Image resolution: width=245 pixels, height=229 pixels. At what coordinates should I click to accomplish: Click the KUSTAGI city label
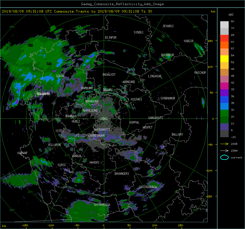click(136, 99)
